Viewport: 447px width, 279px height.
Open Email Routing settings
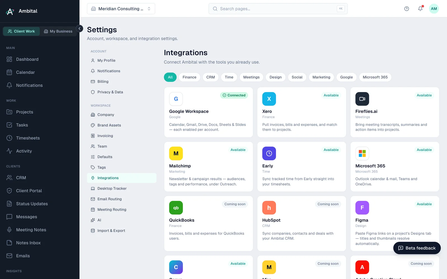pos(122,199)
